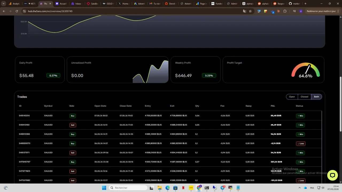
Task: Reload the page with refresh icon
Action: coord(17,11)
